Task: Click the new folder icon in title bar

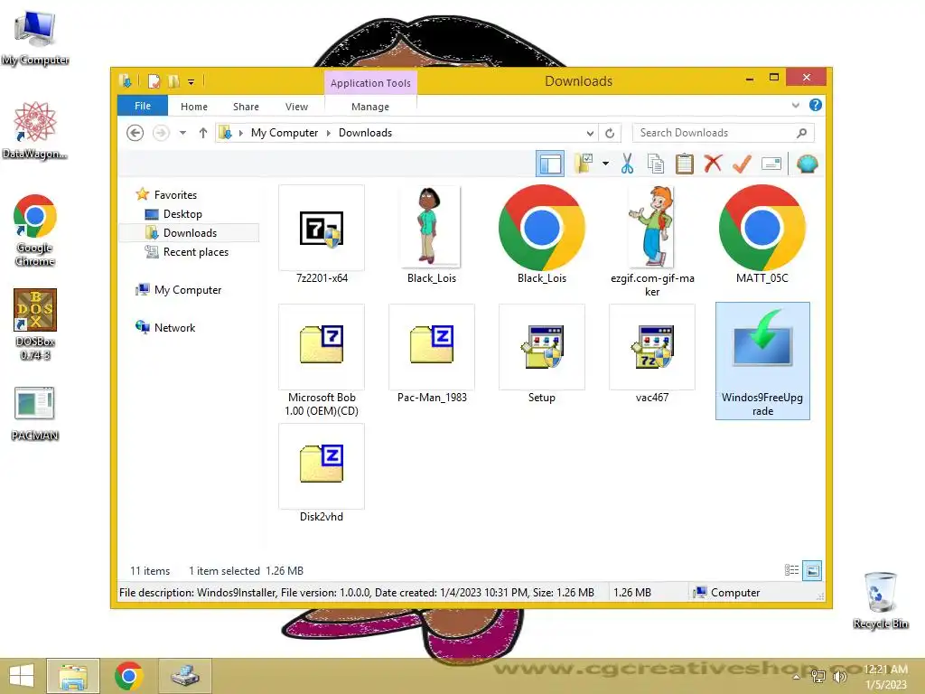Action: 173,80
